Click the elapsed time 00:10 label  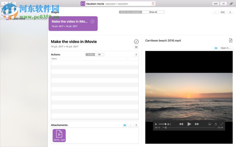point(158,128)
